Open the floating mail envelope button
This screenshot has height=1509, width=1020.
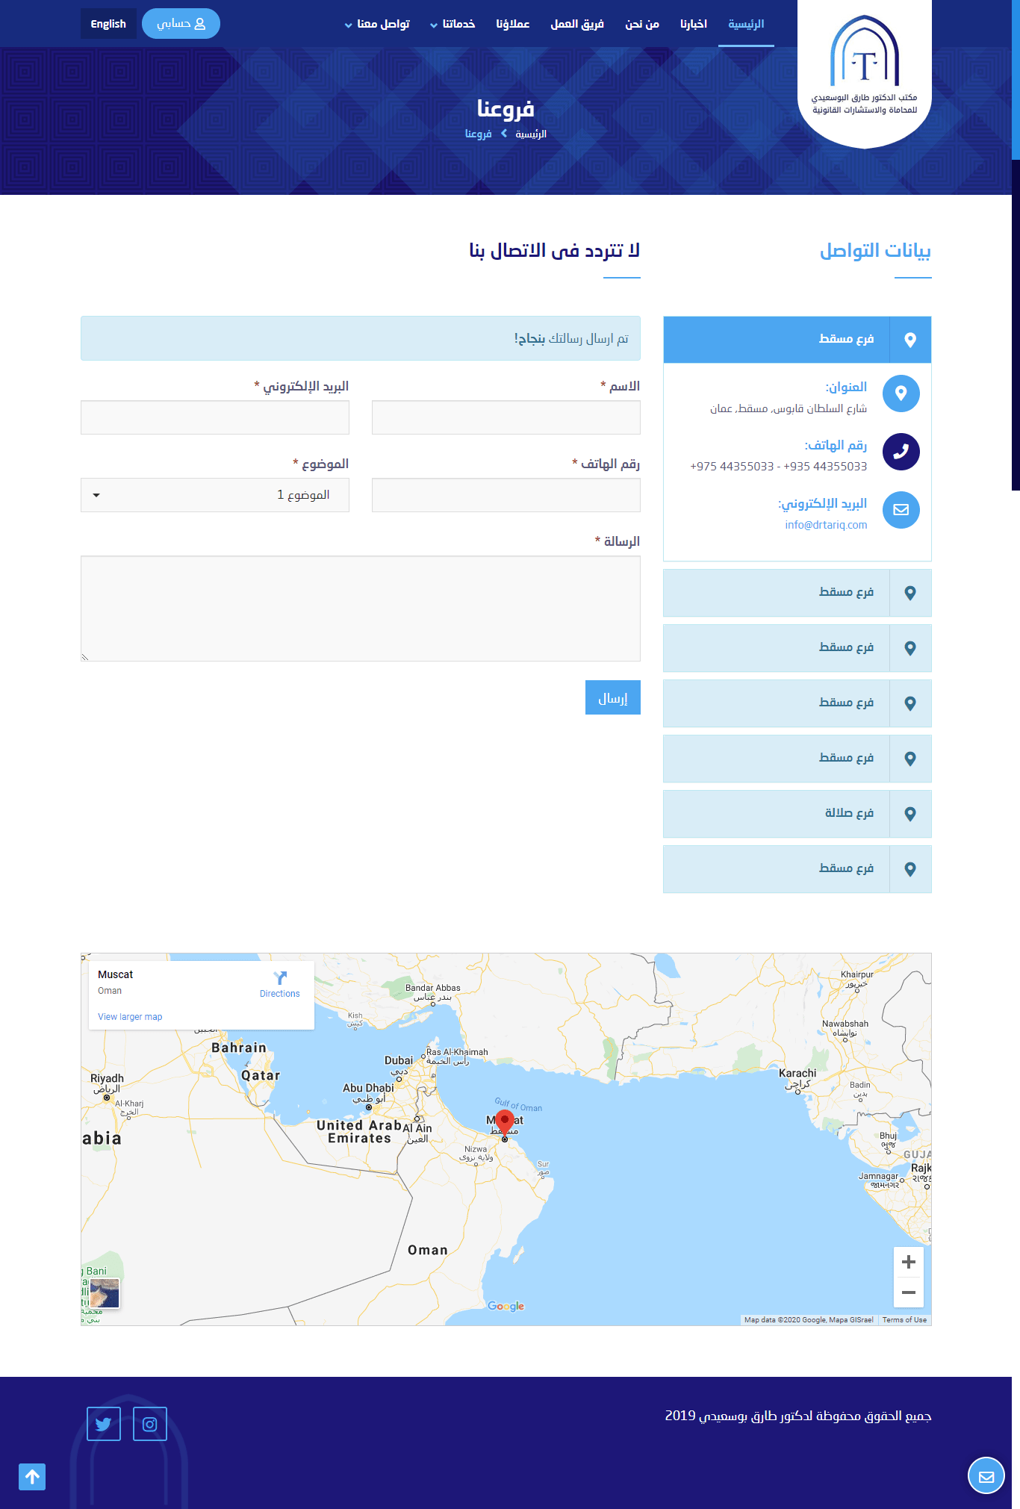pos(986,1476)
